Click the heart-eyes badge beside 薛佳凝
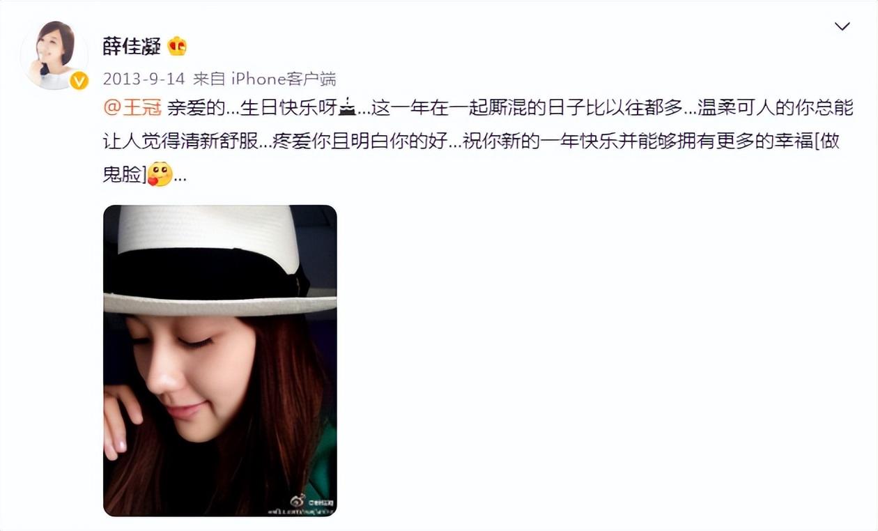The width and height of the screenshot is (878, 531). [x=177, y=46]
